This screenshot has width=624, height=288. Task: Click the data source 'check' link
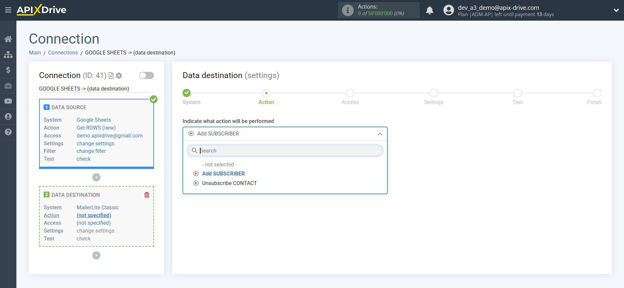point(83,159)
